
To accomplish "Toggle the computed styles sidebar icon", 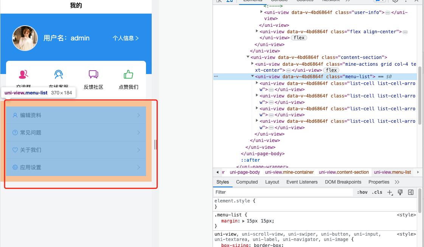I will click(x=411, y=192).
